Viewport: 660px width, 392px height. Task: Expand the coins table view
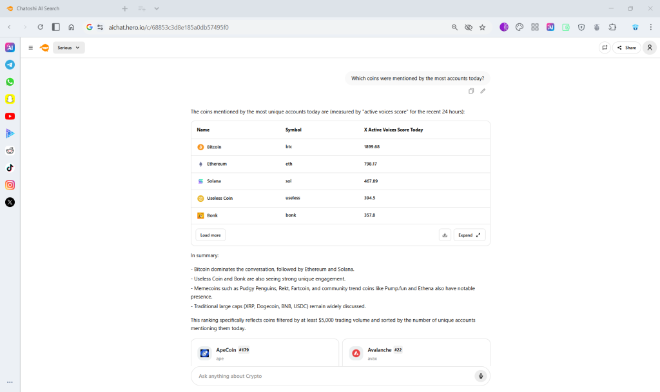click(469, 235)
